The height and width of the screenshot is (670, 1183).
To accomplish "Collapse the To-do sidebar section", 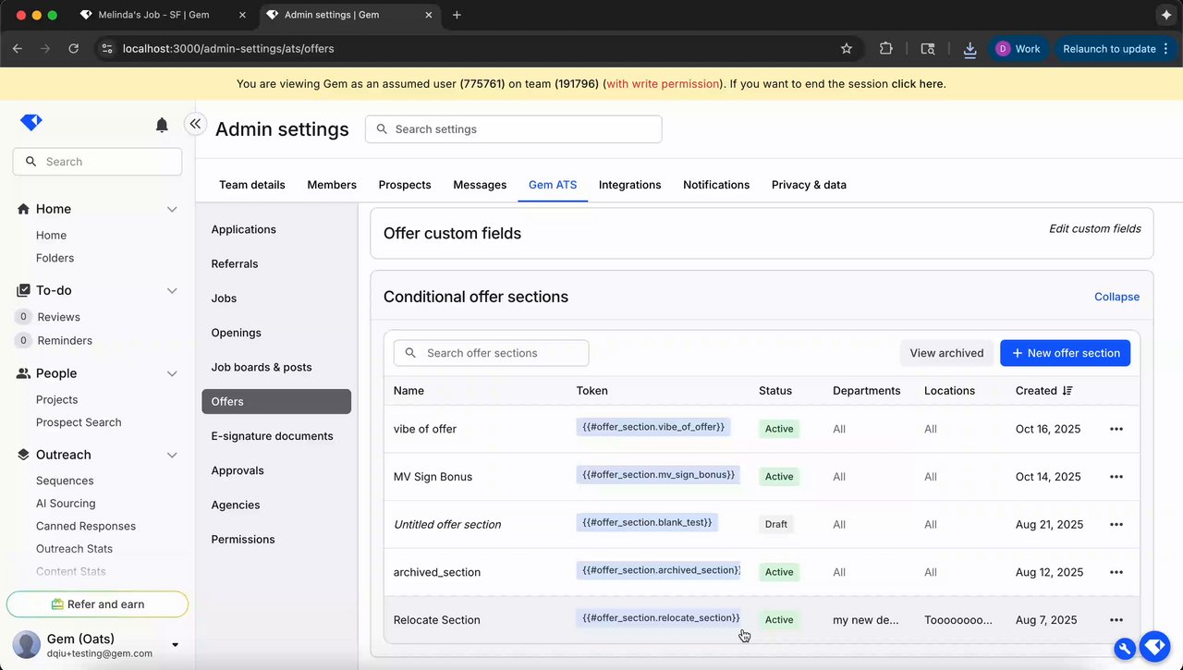I will tap(172, 290).
